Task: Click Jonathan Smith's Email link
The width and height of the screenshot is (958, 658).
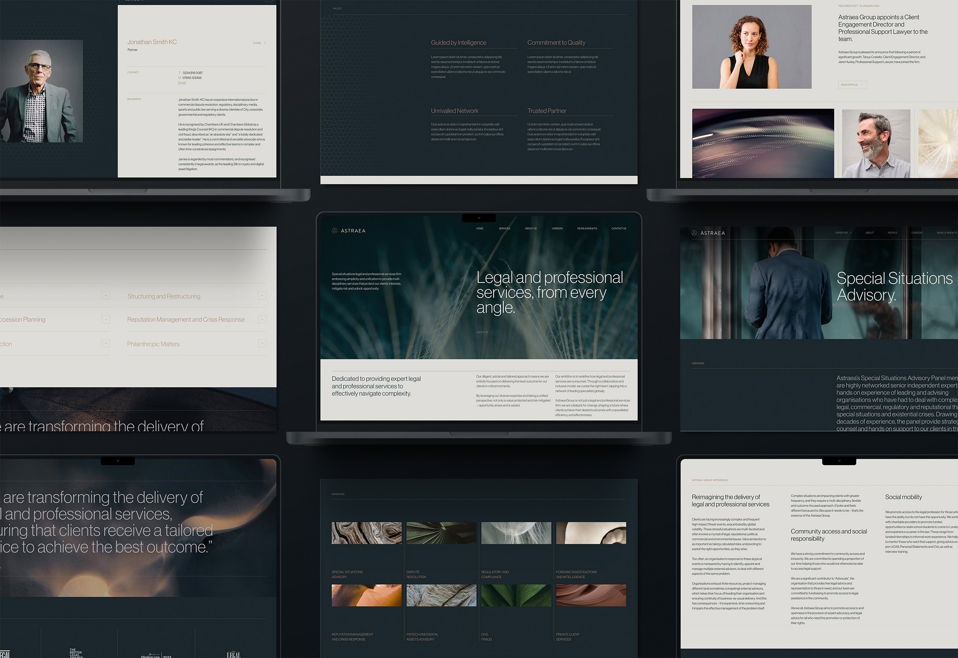Action: 182,83
